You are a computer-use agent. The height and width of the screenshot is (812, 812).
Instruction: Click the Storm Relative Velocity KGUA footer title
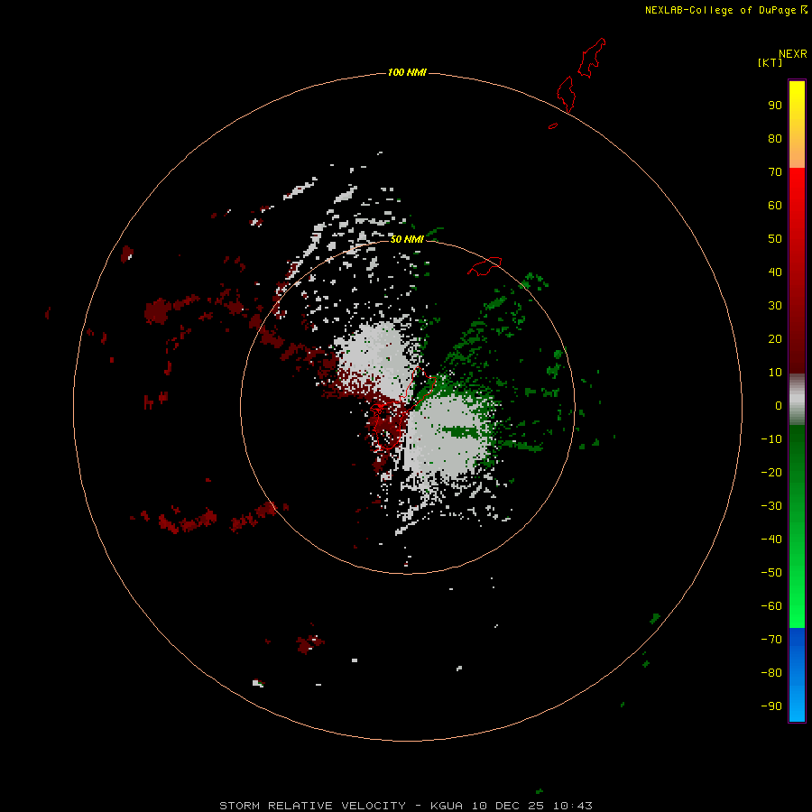click(405, 806)
